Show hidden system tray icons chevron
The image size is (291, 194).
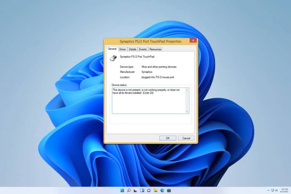pos(268,191)
